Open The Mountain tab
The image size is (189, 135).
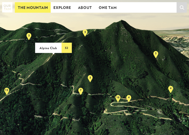point(33,8)
